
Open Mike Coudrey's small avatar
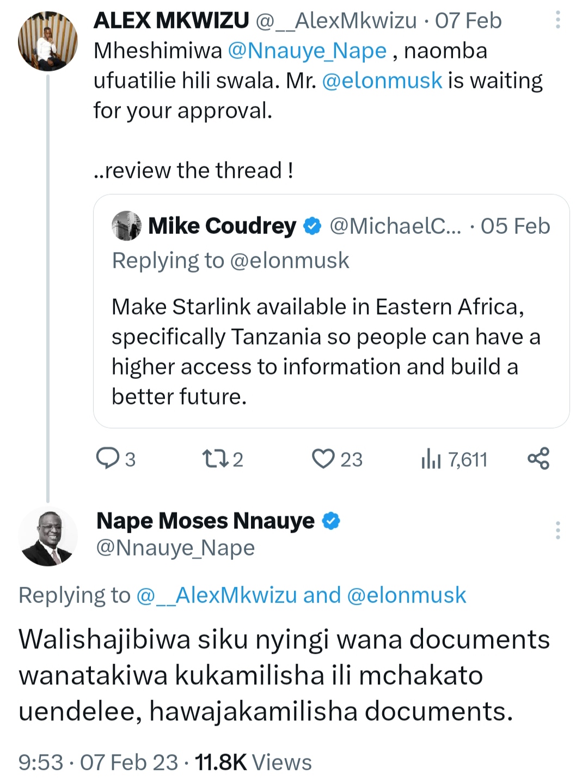tap(126, 226)
